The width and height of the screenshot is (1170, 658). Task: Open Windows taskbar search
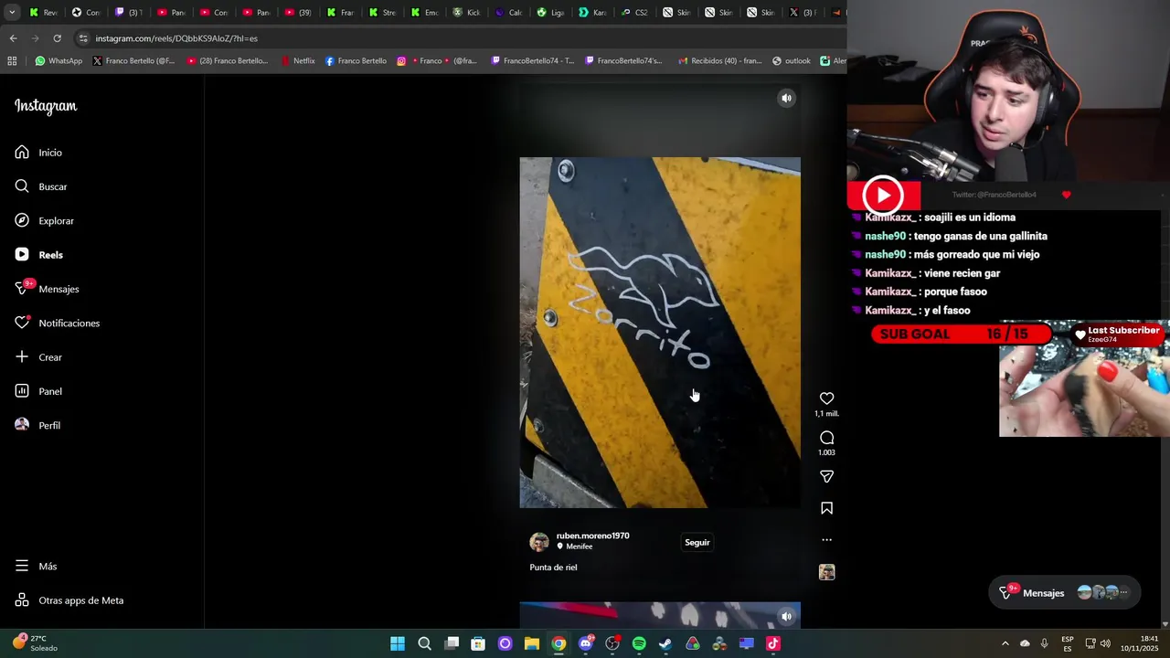(424, 643)
